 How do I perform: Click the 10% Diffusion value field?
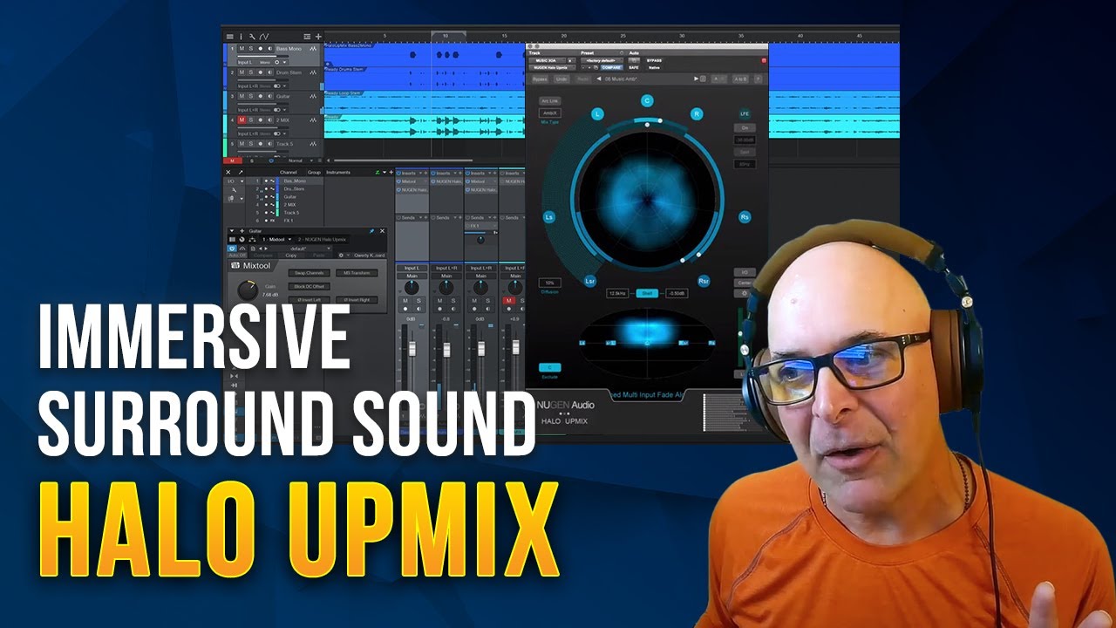(x=550, y=283)
